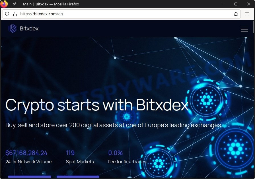Image resolution: width=255 pixels, height=179 pixels.
Task: Click the Bitxdex brand name text
Action: 29,29
